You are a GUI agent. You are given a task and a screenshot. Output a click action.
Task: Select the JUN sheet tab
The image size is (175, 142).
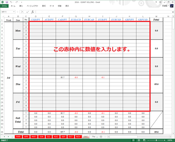(x=42, y=137)
